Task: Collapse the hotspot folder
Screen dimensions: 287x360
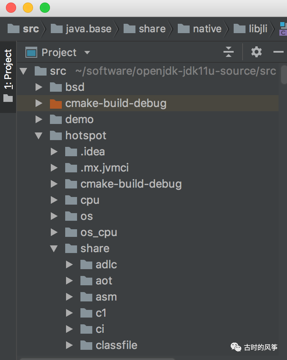Action: coord(39,135)
